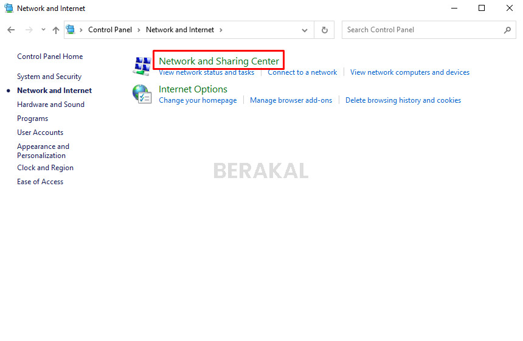Expand the chevron before Control Panel breadcrumb
523x341 pixels.
click(81, 30)
